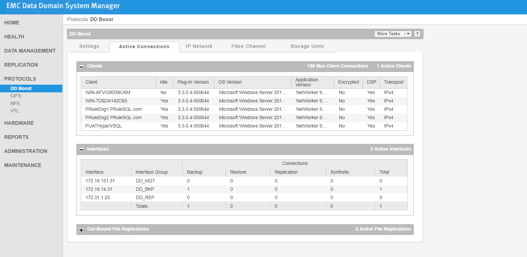The width and height of the screenshot is (527, 257).
Task: Sort by Plug-In Version column header
Action: [193, 82]
